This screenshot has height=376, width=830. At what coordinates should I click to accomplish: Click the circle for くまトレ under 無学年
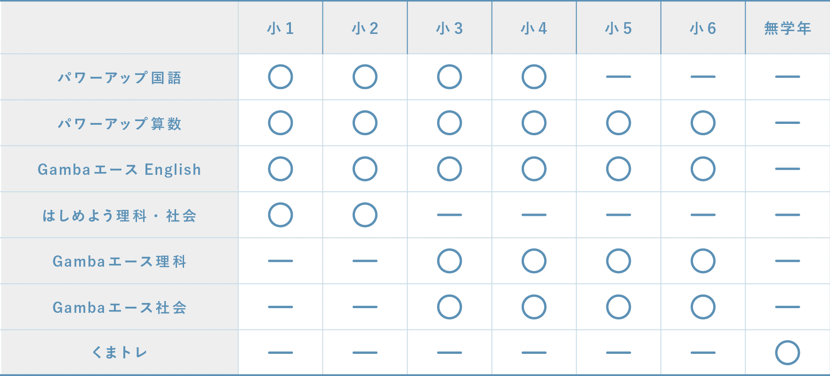point(788,353)
